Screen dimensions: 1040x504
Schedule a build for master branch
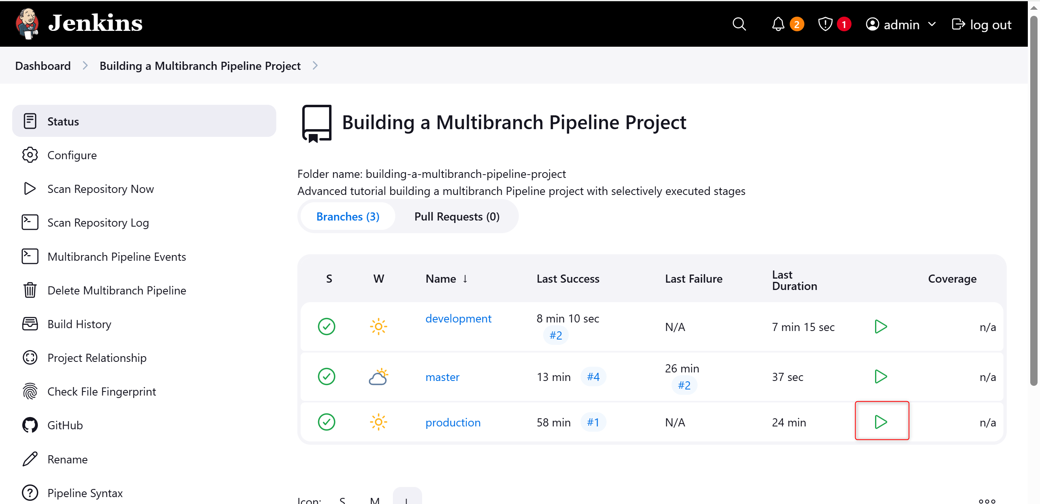[x=881, y=377]
